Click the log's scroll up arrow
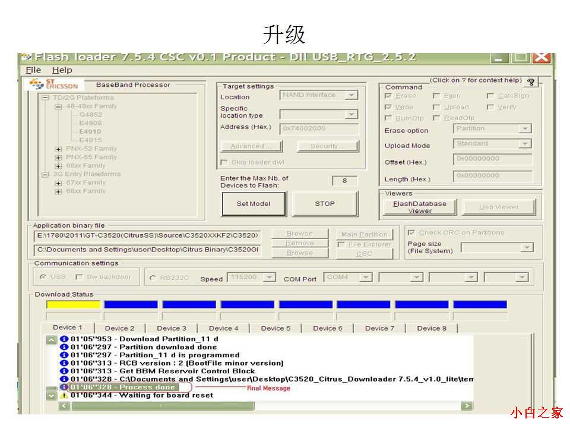The width and height of the screenshot is (570, 428). [51, 340]
